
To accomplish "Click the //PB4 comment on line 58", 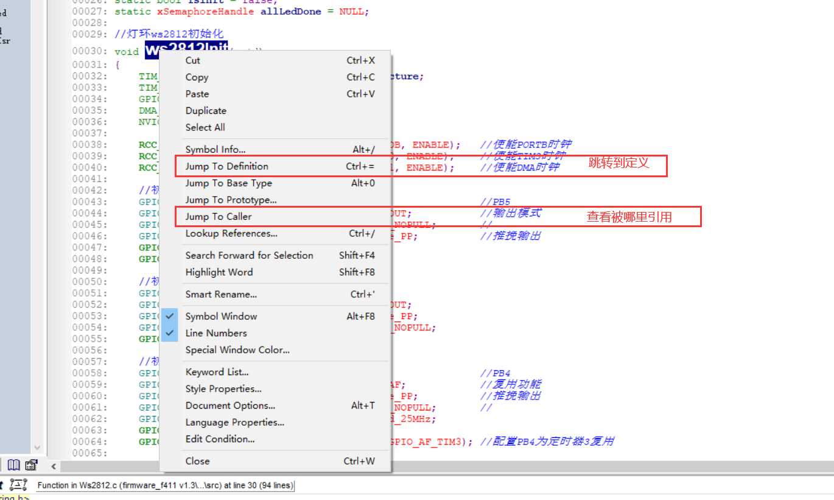I will pos(495,373).
